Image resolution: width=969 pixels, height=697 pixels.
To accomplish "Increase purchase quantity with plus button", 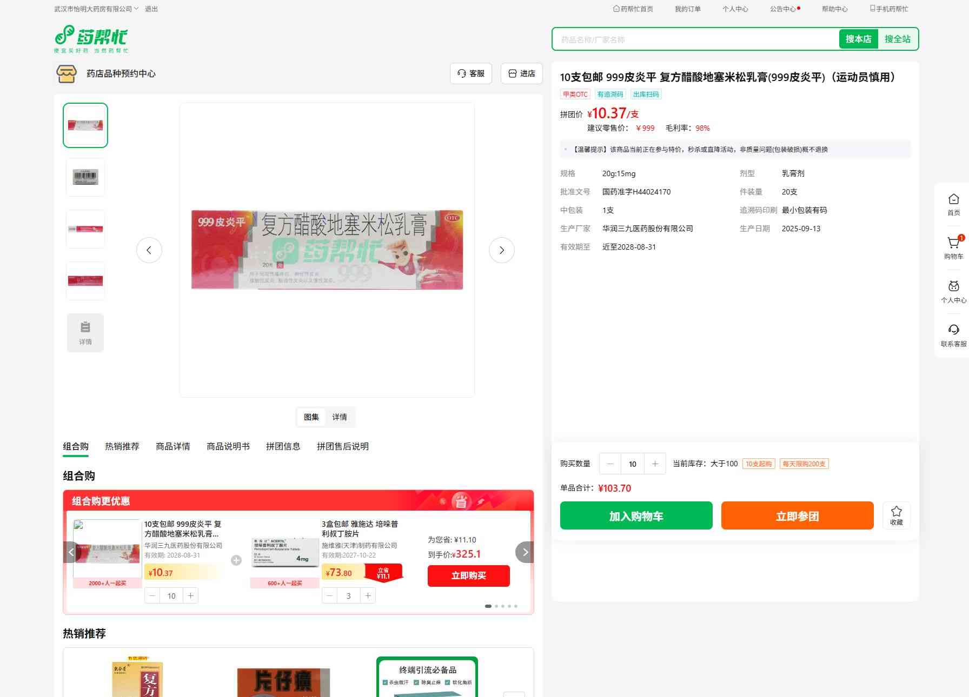I will click(655, 464).
